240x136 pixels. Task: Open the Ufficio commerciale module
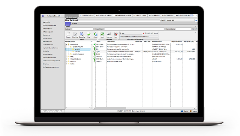(x=49, y=26)
